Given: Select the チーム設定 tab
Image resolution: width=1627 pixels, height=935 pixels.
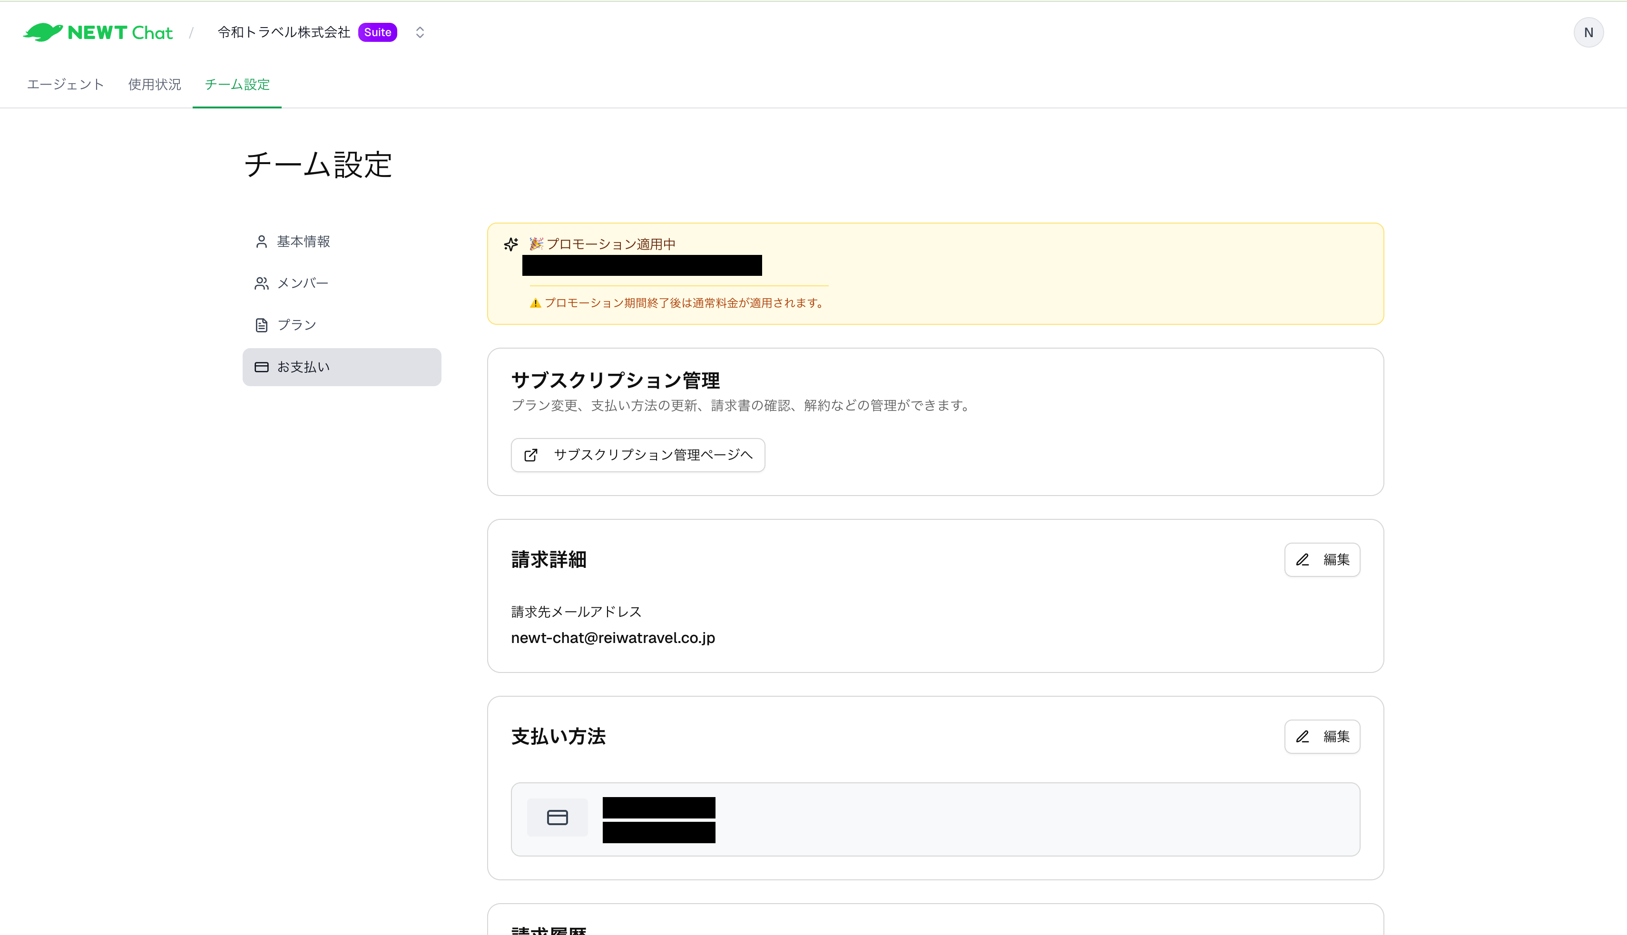Looking at the screenshot, I should (x=236, y=84).
